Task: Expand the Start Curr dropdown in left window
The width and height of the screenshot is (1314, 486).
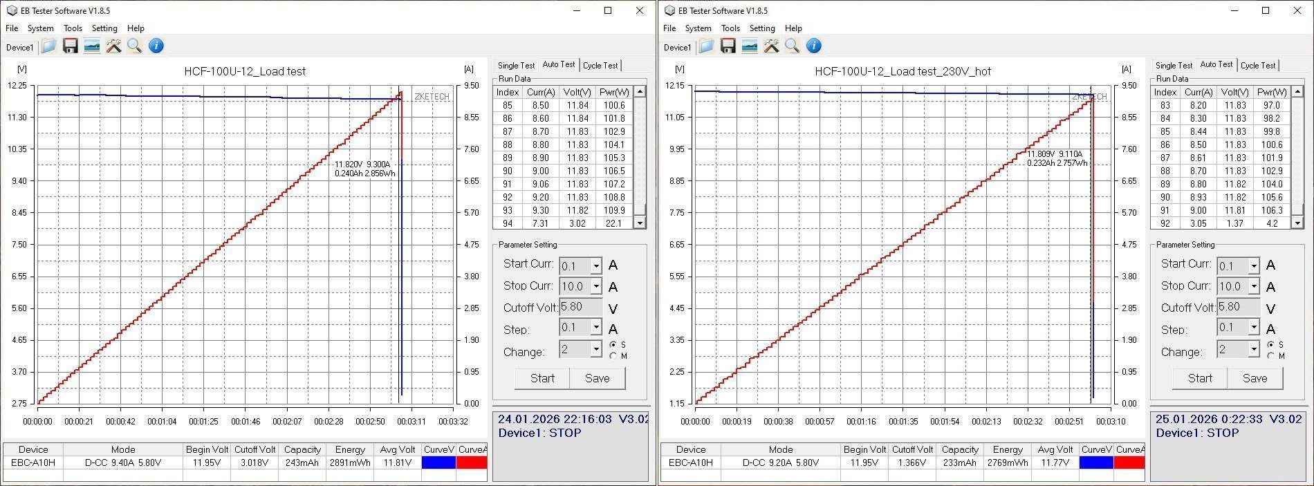Action: click(595, 266)
